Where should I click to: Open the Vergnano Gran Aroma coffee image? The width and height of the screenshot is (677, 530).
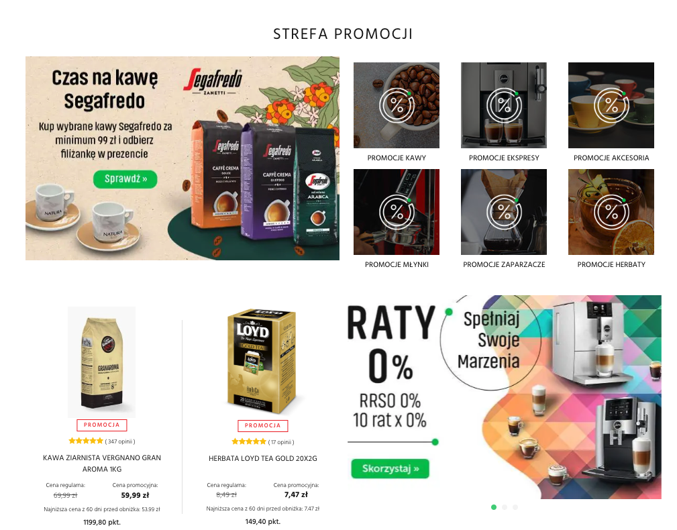tap(101, 362)
